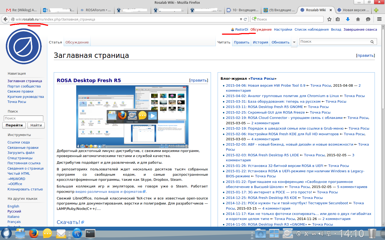Screen dimensions: 385x240
Task: Open the volume control in system tray
Action: 321,234
